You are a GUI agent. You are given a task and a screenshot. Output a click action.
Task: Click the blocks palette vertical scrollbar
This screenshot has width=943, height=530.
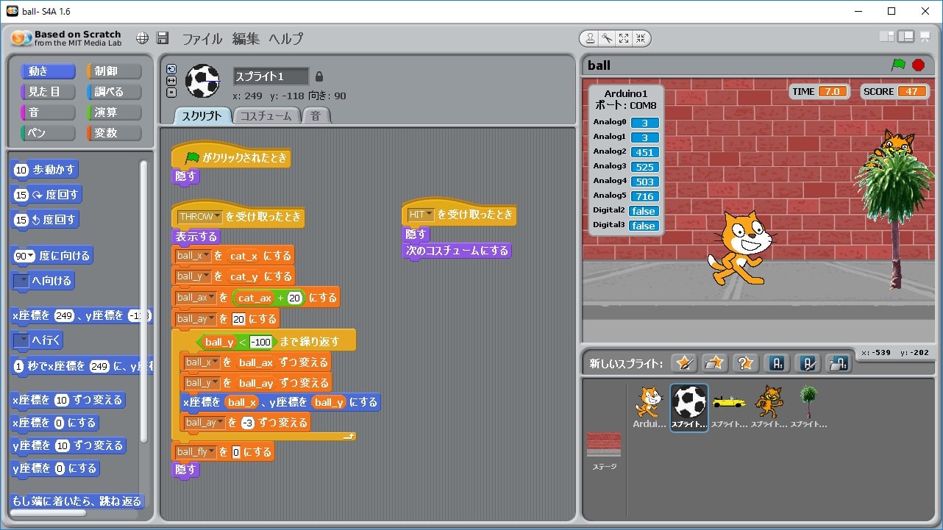point(144,301)
